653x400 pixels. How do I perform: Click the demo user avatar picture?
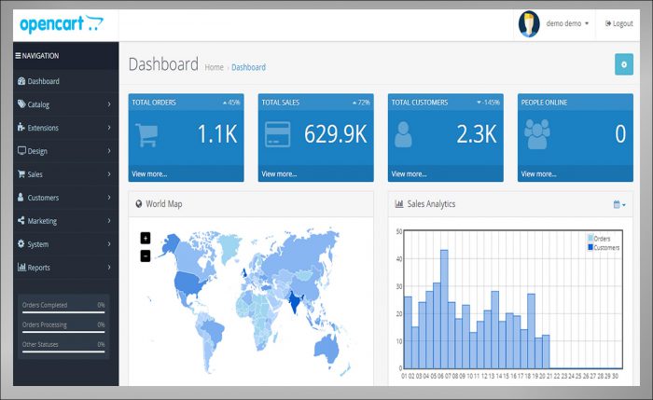(x=529, y=23)
